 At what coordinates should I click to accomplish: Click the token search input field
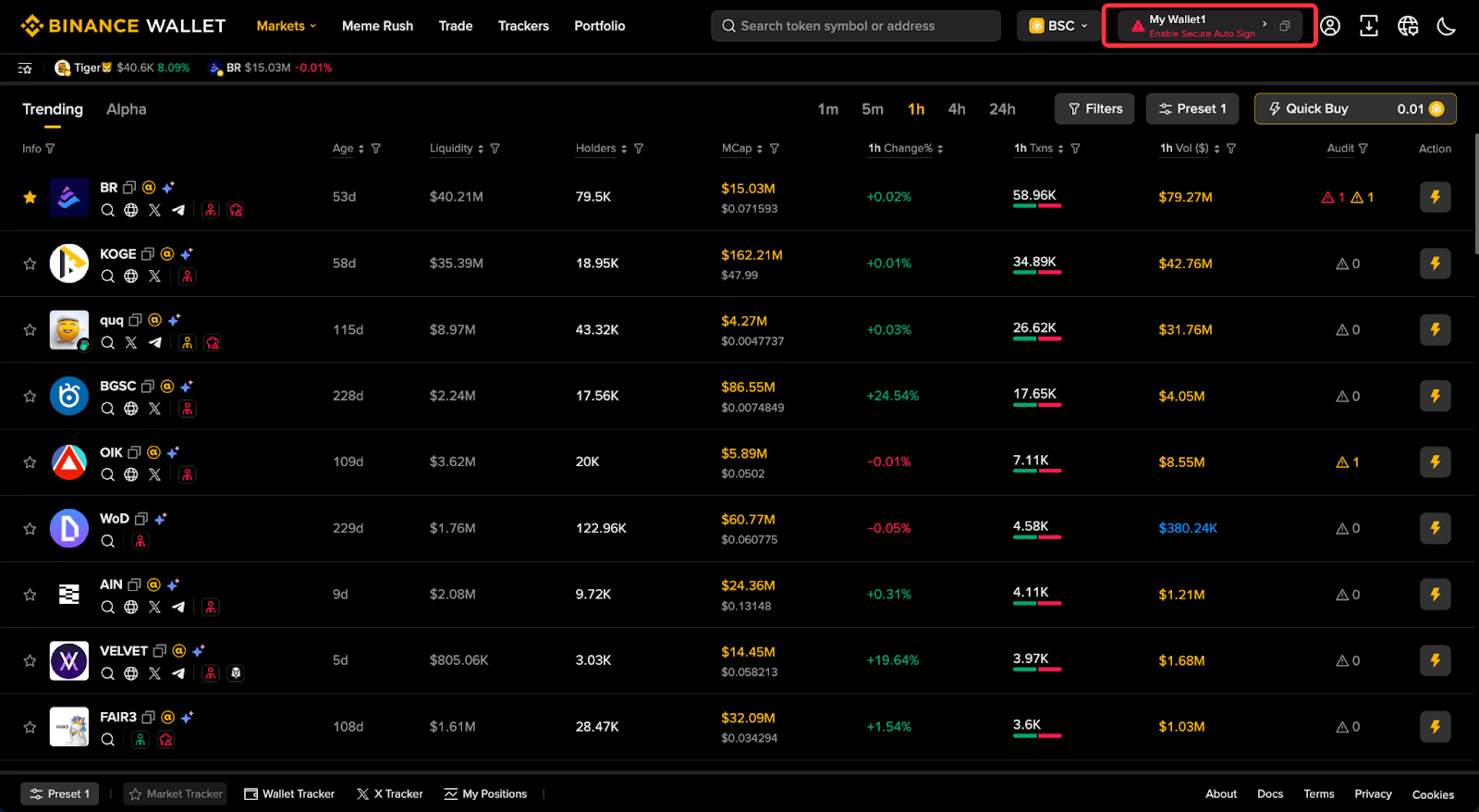856,26
